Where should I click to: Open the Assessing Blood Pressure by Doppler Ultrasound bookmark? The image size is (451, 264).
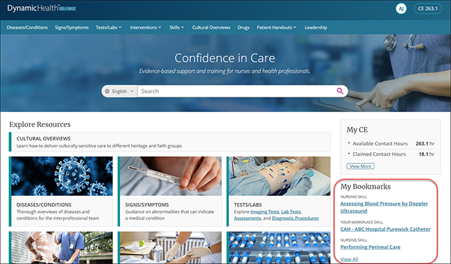(384, 207)
